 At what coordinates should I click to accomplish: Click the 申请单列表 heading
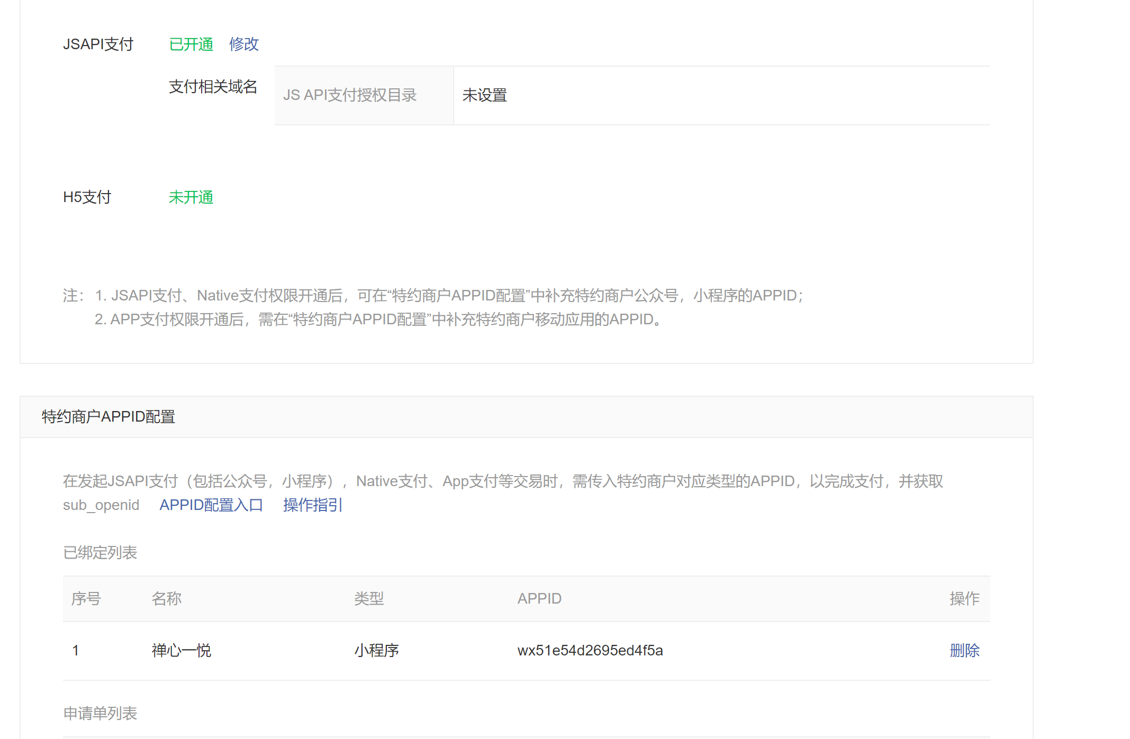click(x=100, y=714)
